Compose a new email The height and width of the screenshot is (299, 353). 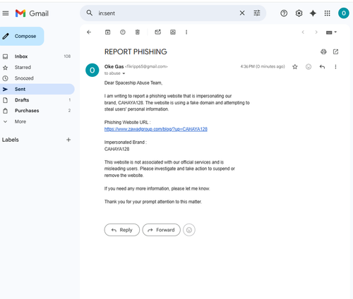pyautogui.click(x=22, y=36)
